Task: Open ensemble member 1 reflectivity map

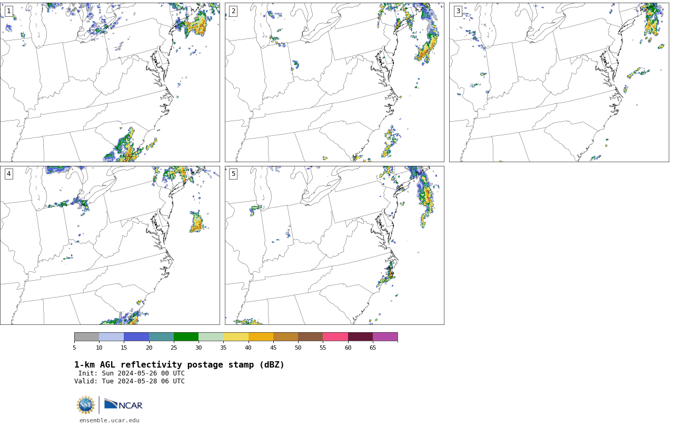Action: pos(110,82)
